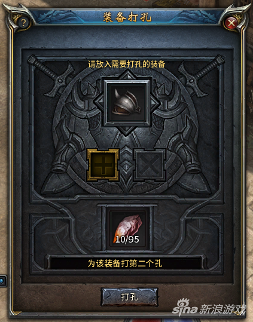Click the sina 新浪游戏 watermark logo
253x322 pixels.
[209, 308]
